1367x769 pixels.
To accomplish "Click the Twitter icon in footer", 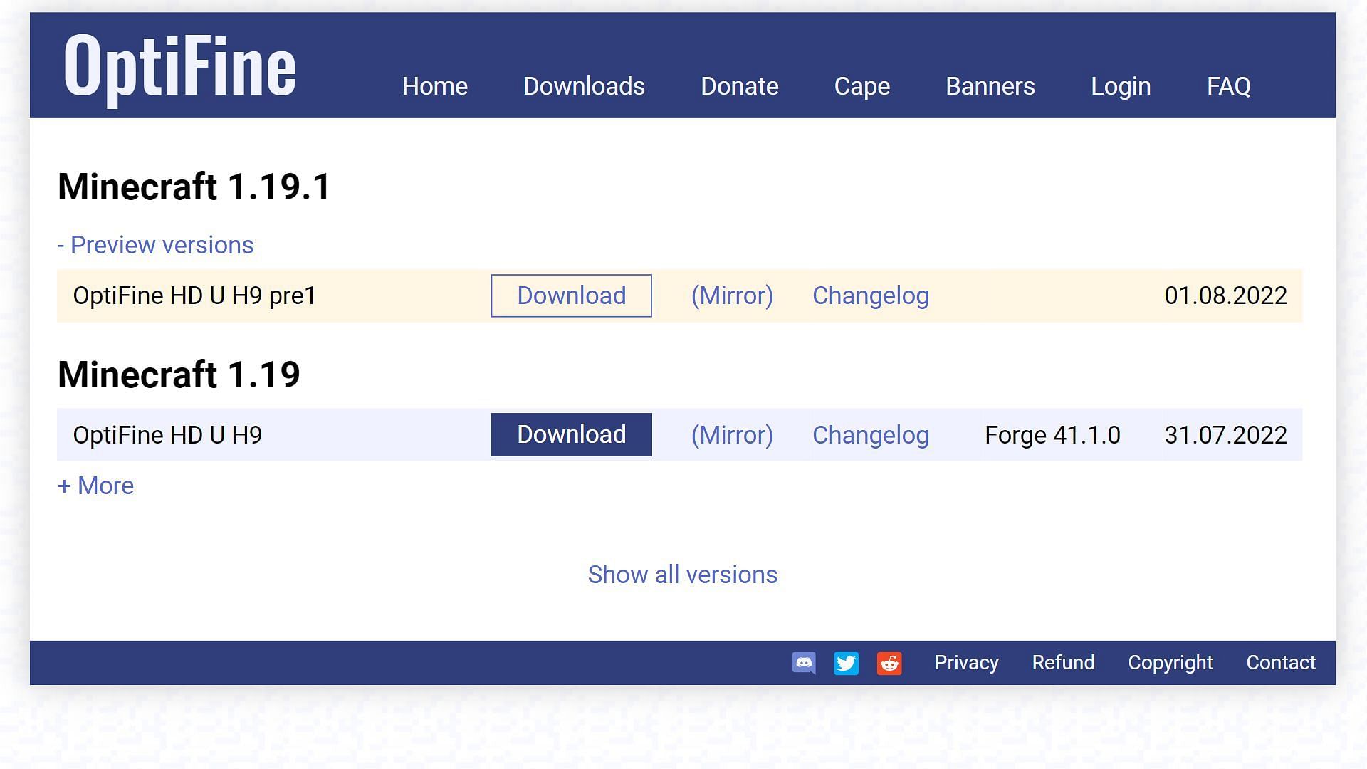I will 845,662.
